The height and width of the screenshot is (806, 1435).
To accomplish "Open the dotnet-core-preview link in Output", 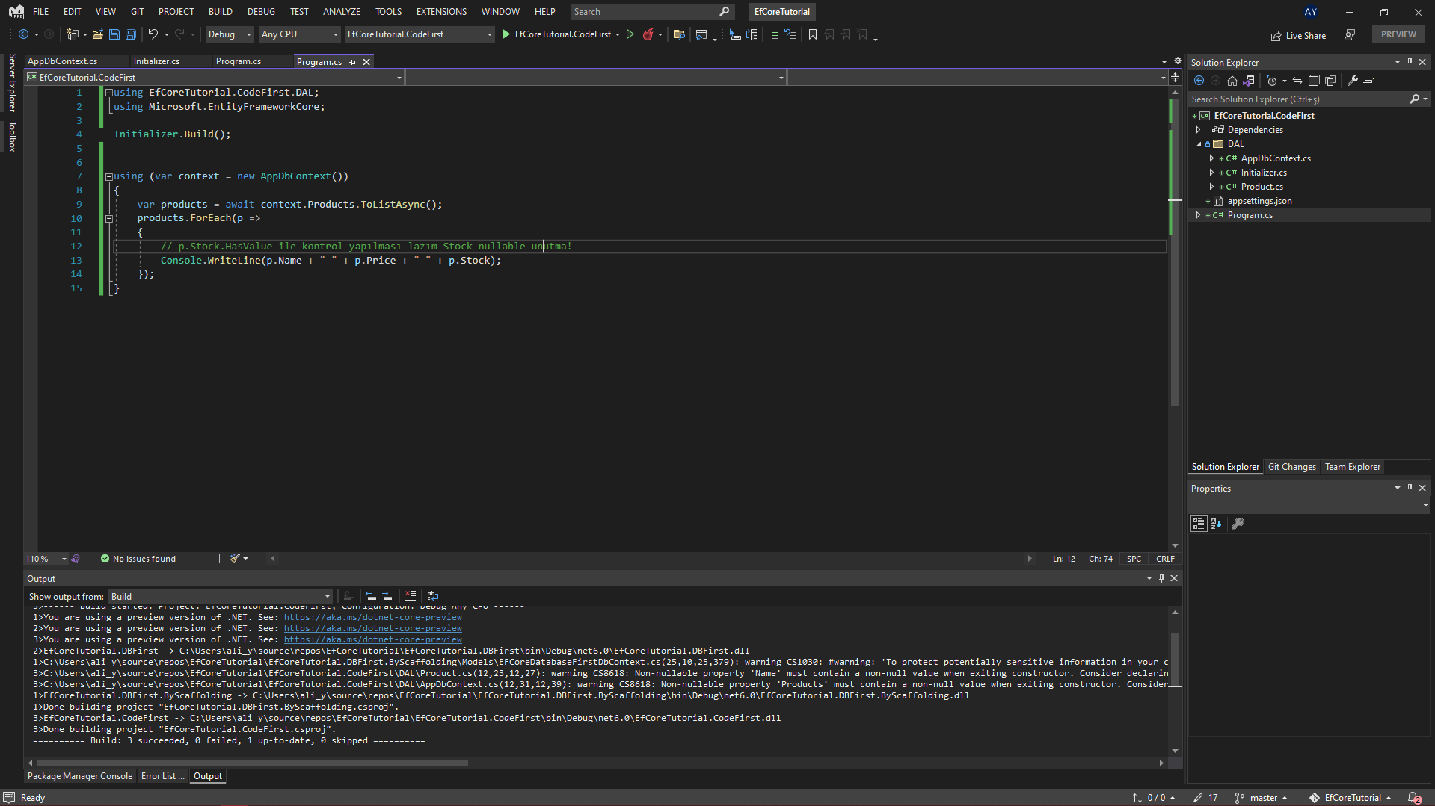I will (372, 617).
